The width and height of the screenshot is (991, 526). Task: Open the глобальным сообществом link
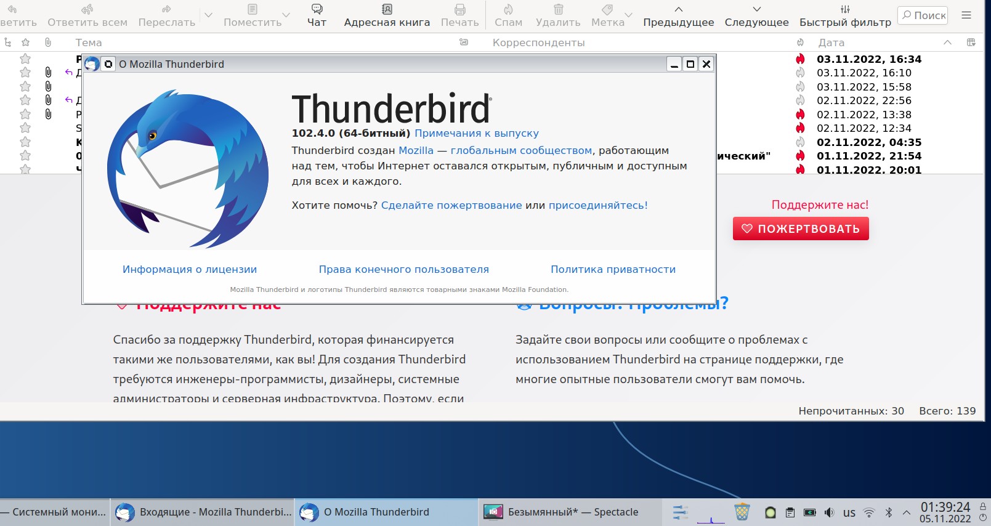521,150
